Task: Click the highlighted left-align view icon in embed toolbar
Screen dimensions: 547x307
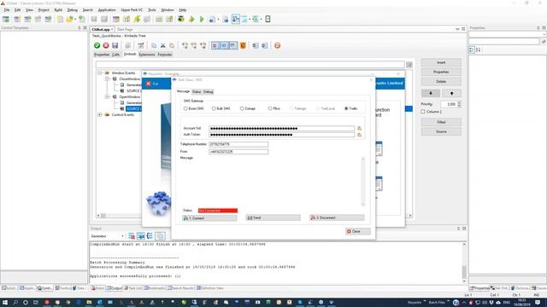Action: (215, 45)
